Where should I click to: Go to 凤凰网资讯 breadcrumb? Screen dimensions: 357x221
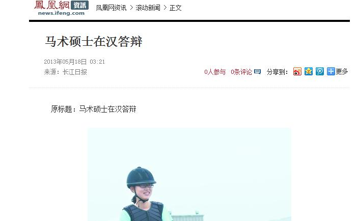click(111, 8)
